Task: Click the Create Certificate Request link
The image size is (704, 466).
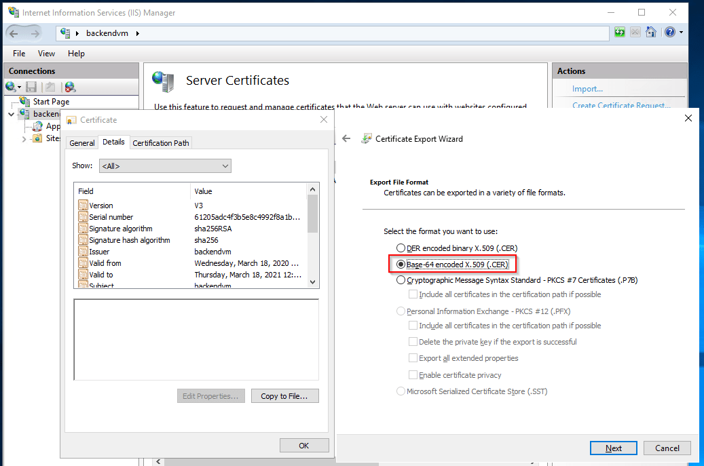Action: tap(621, 105)
